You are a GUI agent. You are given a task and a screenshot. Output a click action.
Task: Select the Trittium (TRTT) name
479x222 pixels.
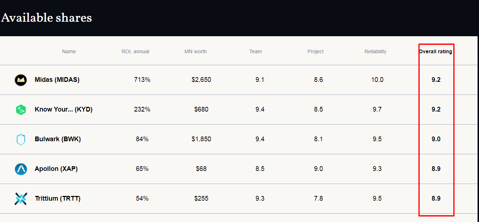pos(58,198)
